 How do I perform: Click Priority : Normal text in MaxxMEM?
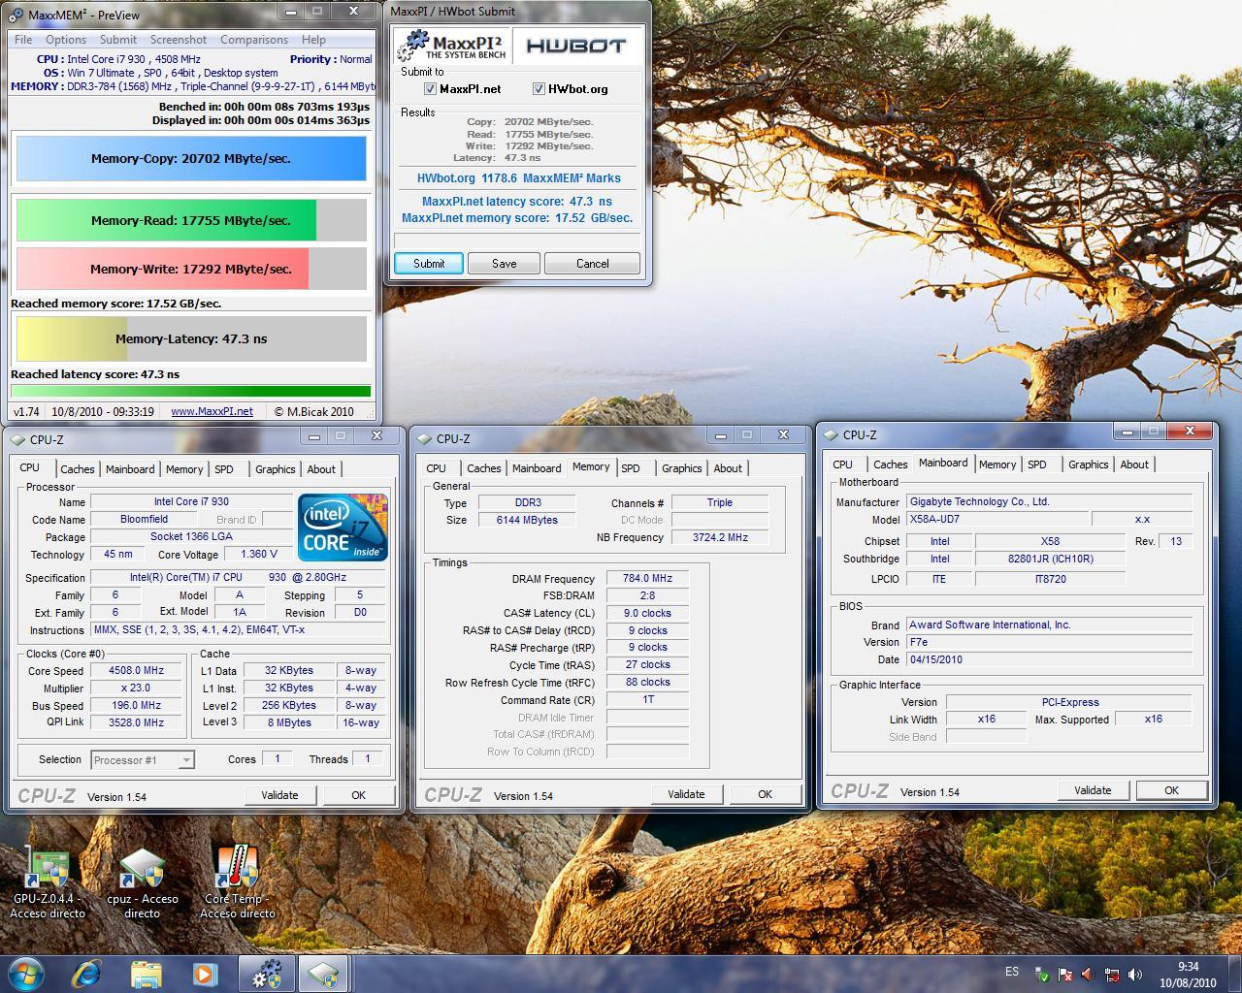coord(331,59)
